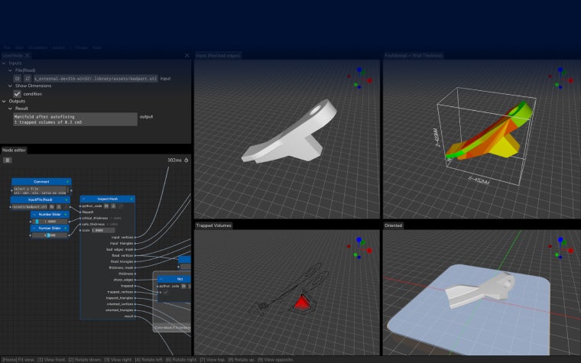Collapse the Inputs section
581x363 pixels.
coord(4,63)
